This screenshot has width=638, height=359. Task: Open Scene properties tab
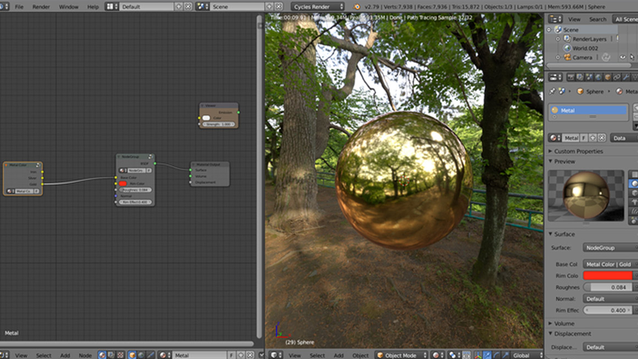(x=589, y=77)
